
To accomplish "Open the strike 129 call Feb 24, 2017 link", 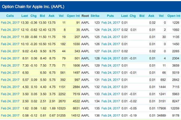I will pos(10,65).
